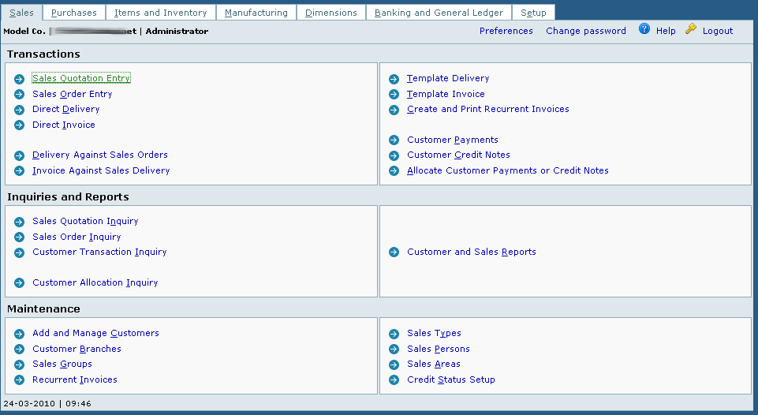758x415 pixels.
Task: Click arrow icon beside Customer Credit Notes
Action: coord(394,155)
